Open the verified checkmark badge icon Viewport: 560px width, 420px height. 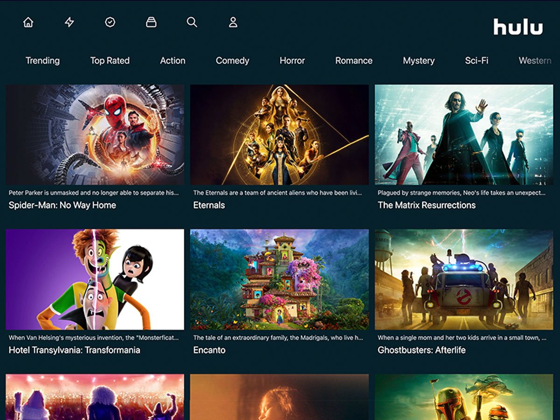(110, 22)
